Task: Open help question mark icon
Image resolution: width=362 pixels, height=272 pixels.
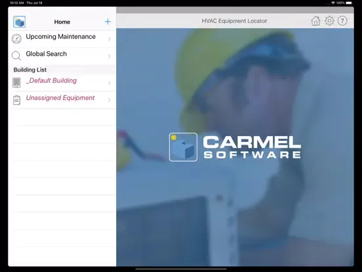Action: 342,21
